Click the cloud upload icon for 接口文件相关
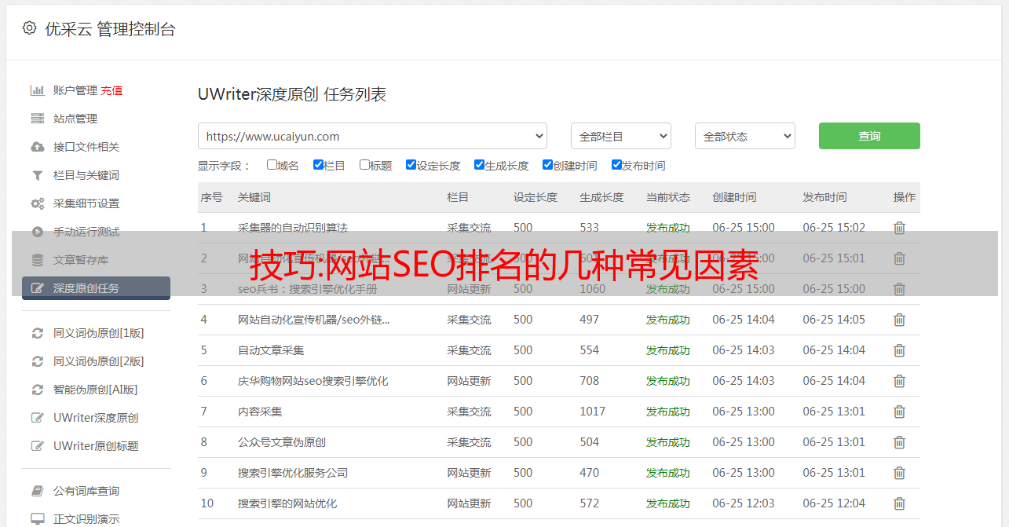 pos(37,147)
